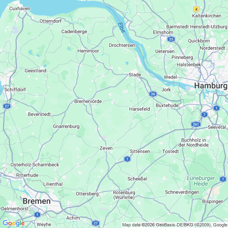Click the Elbe river label

pos(121,27)
